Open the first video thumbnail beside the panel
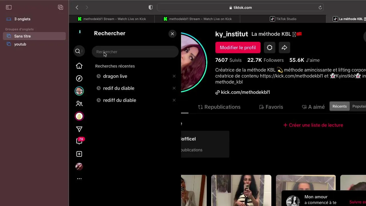Viewport: 366px width, 206px height. point(194,190)
